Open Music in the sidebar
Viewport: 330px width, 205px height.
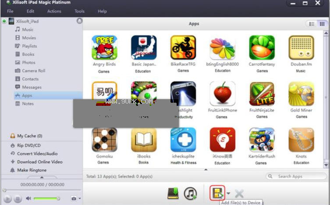click(x=28, y=29)
